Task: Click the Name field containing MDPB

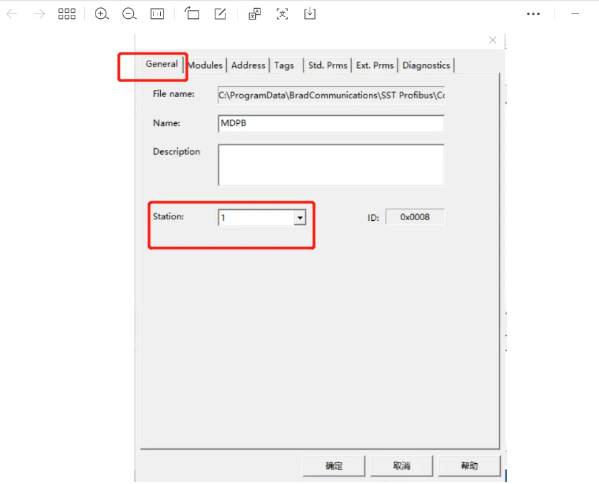Action: point(331,123)
